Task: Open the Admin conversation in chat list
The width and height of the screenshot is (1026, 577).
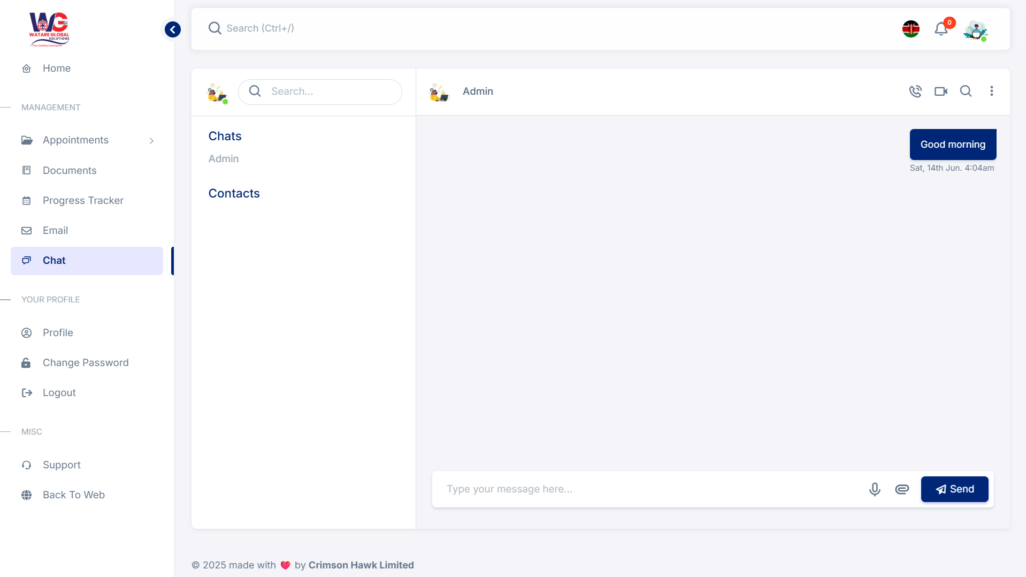Action: [x=223, y=158]
